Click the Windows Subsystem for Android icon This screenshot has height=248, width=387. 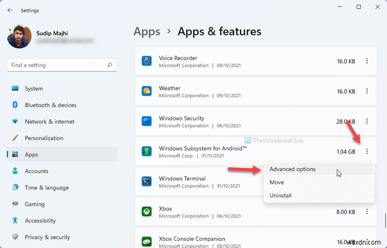point(147,152)
